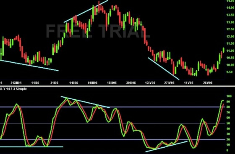235x154 pixels.
Task: Click the 13IV05 date label
Action: (x=150, y=83)
